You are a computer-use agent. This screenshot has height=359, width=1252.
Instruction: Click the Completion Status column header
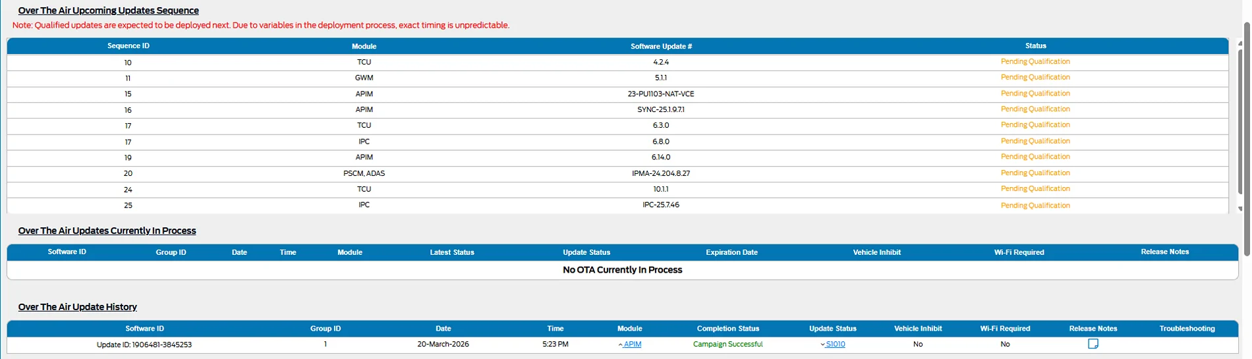coord(728,329)
